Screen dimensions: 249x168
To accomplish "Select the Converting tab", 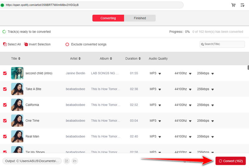I will pyautogui.click(x=108, y=18).
